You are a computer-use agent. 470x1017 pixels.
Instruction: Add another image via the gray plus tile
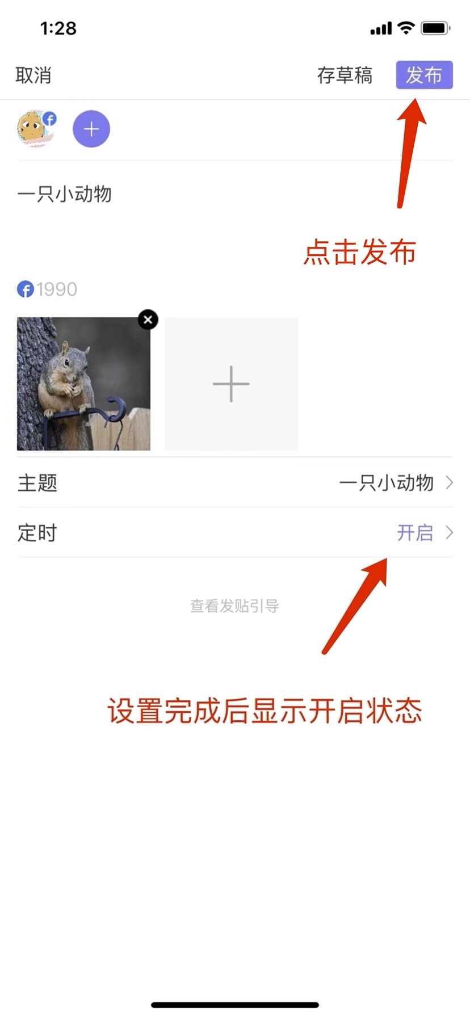(x=231, y=384)
